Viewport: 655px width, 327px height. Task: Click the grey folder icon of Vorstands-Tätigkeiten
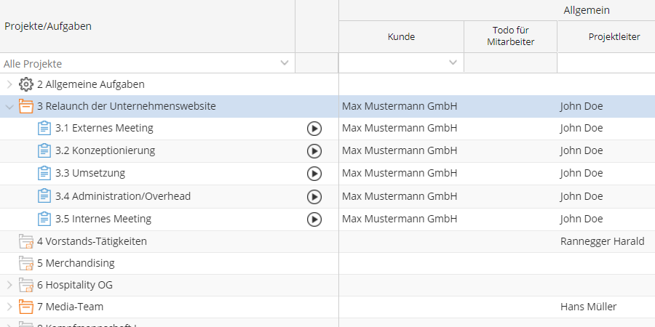(26, 241)
